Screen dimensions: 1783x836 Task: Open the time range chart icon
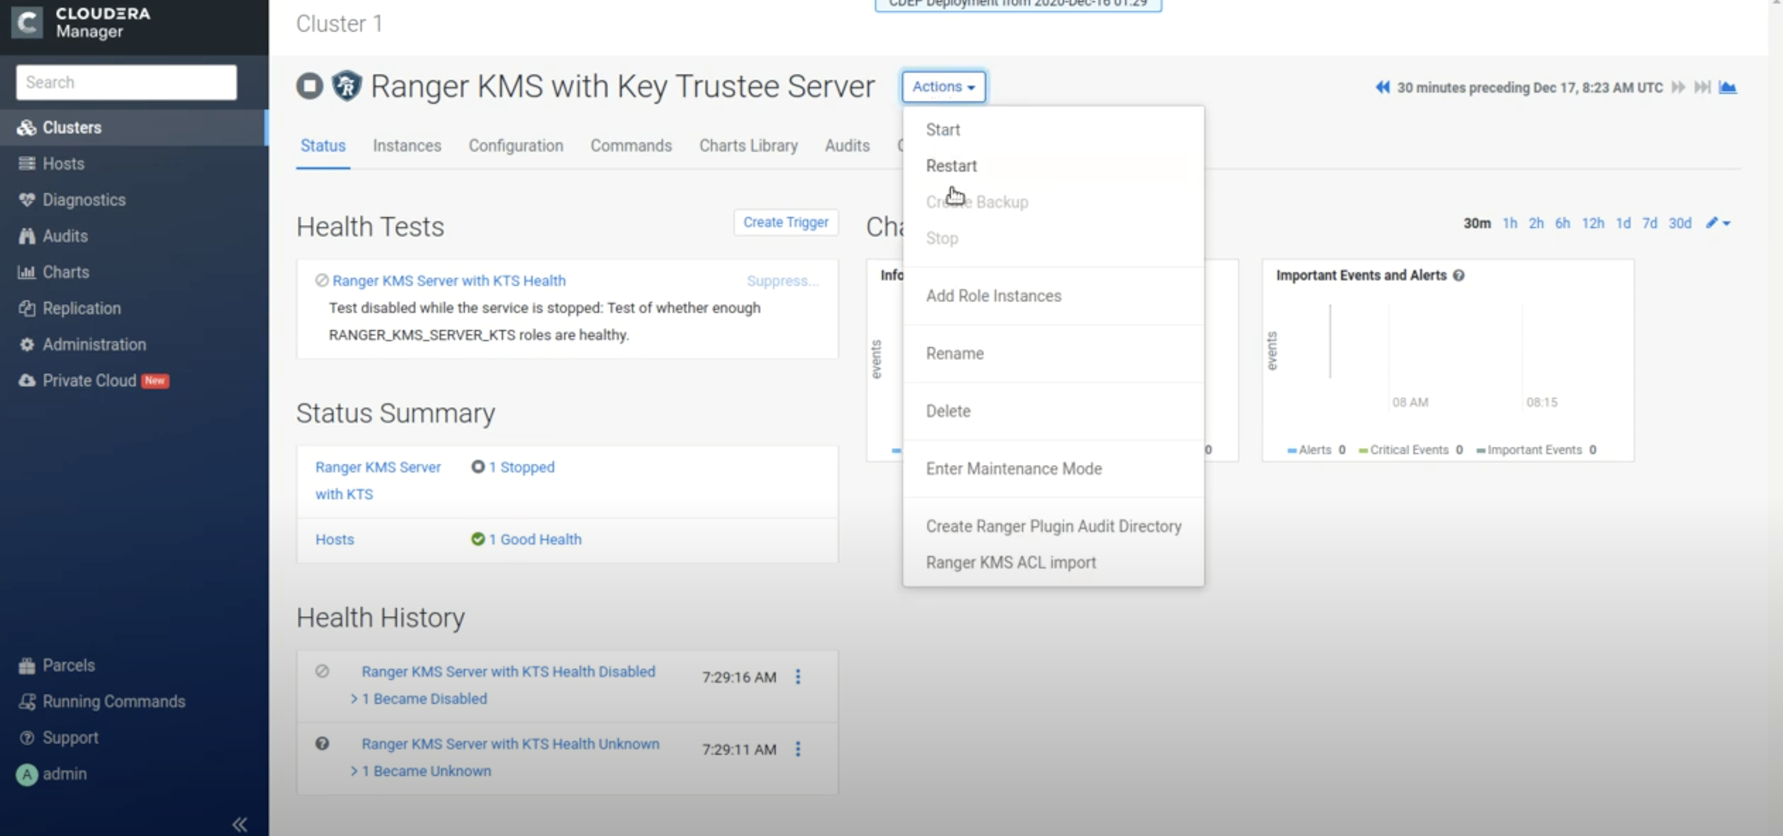pos(1728,87)
